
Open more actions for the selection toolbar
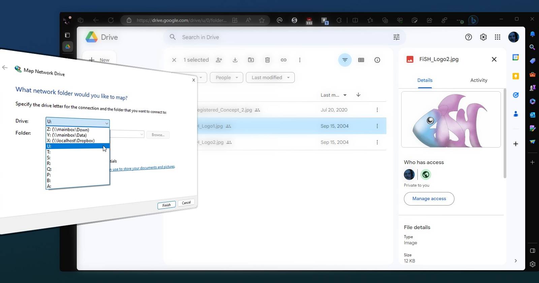(x=300, y=60)
